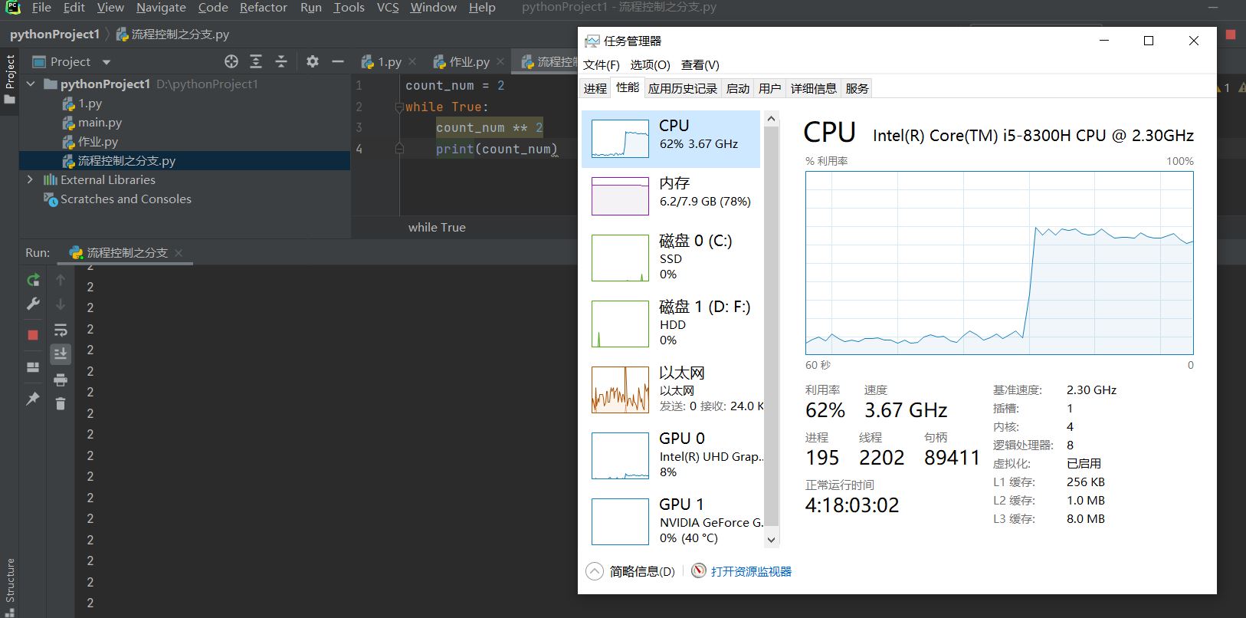Open Project panel gear options
The height and width of the screenshot is (618, 1246).
[313, 61]
